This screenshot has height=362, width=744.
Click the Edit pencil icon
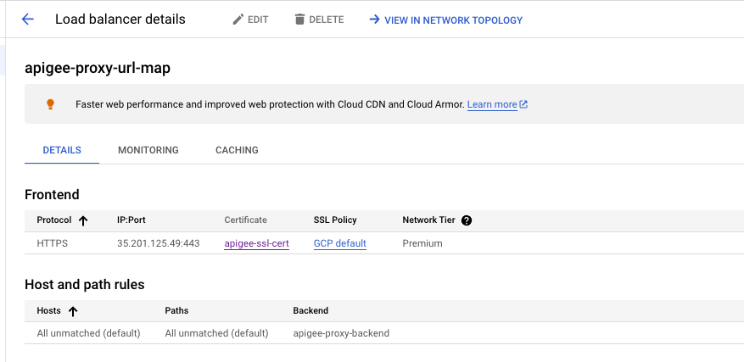click(238, 19)
